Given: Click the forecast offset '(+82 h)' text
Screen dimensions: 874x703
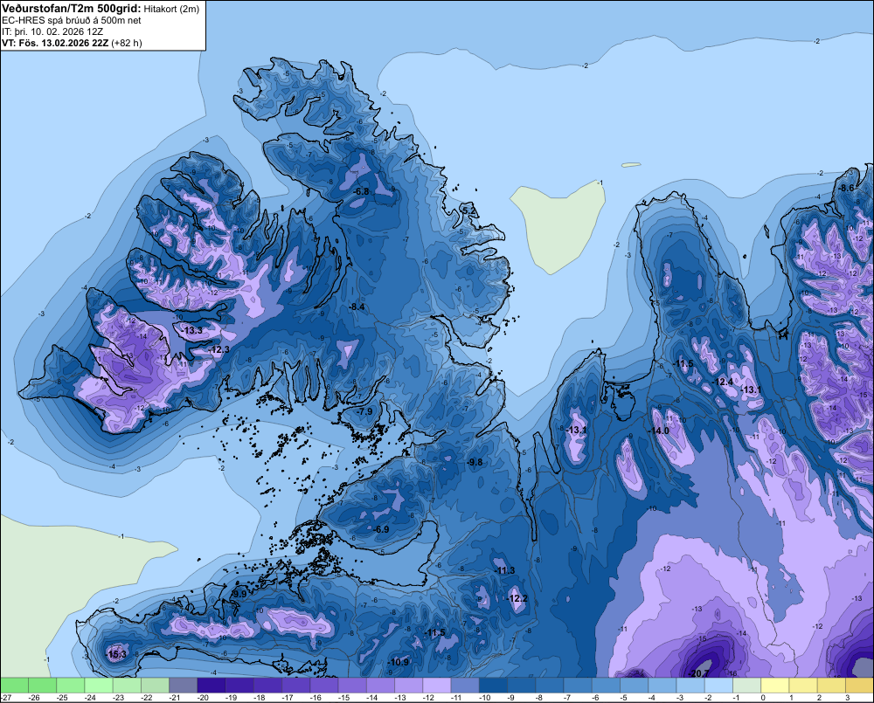Looking at the screenshot, I should tap(127, 43).
